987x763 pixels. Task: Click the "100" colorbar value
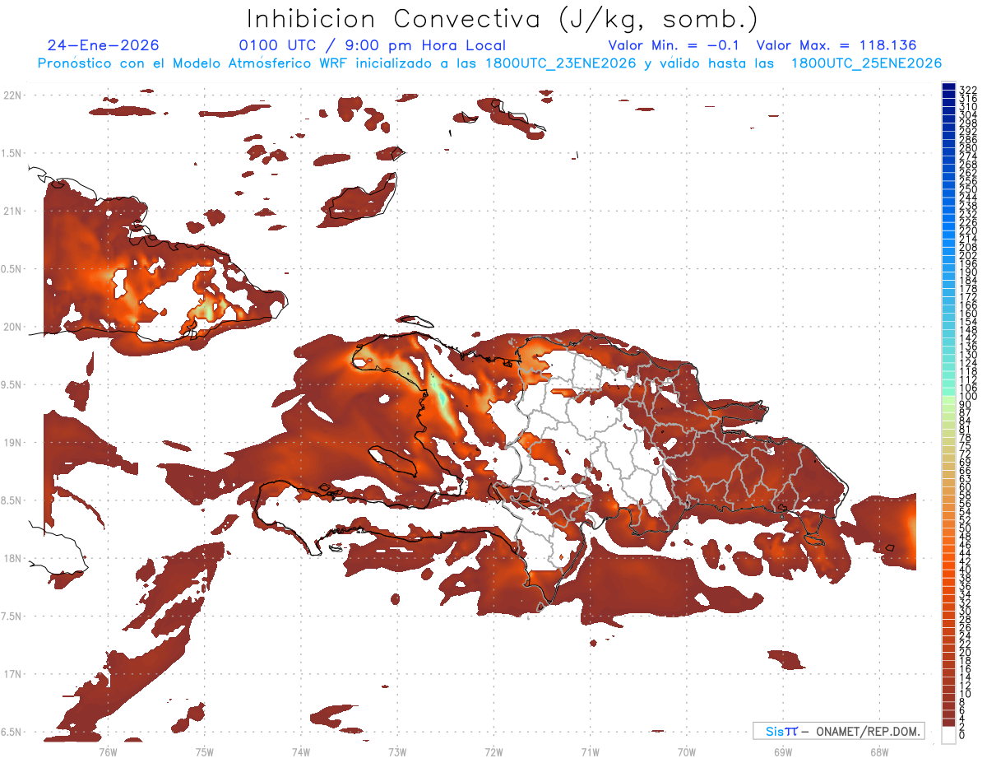click(x=967, y=396)
